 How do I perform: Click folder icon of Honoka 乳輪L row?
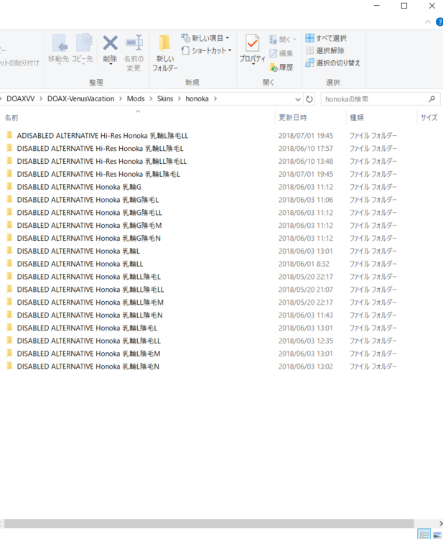click(9, 251)
